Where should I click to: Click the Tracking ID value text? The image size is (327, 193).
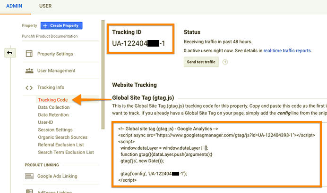point(138,43)
